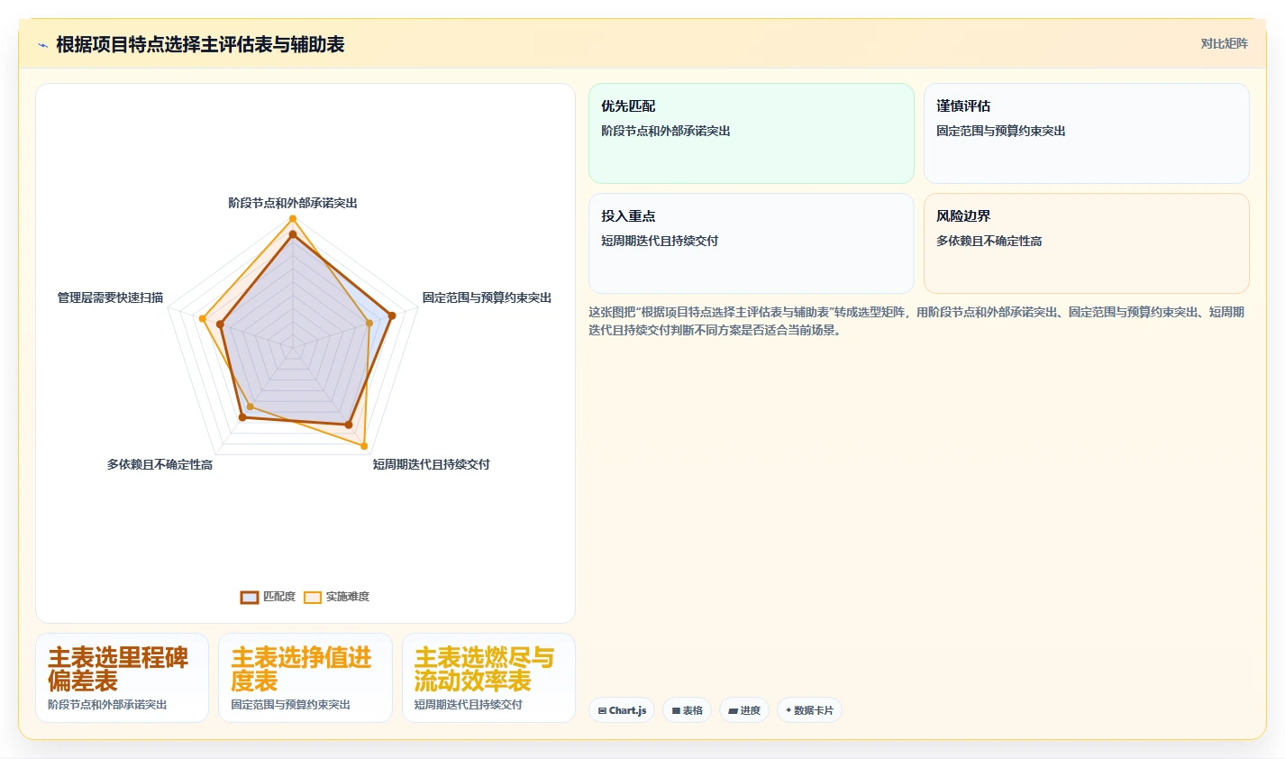Click the page title 根据项目特点选择主评估表与辅助表
The width and height of the screenshot is (1285, 759).
200,45
